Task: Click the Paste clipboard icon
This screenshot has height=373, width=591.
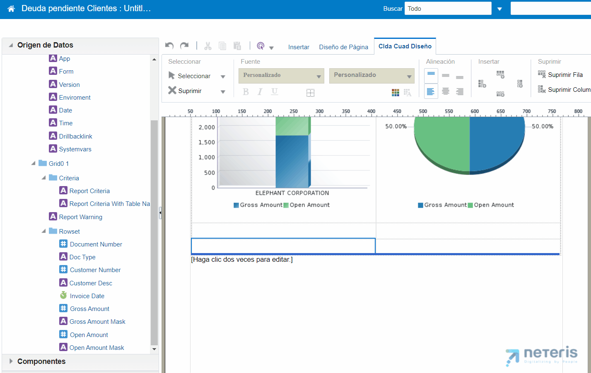Action: (237, 46)
